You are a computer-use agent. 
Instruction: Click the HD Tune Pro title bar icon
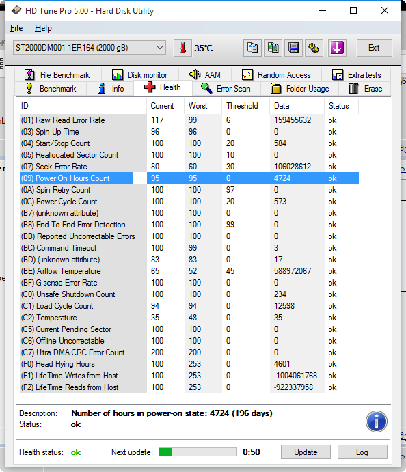tap(16, 10)
